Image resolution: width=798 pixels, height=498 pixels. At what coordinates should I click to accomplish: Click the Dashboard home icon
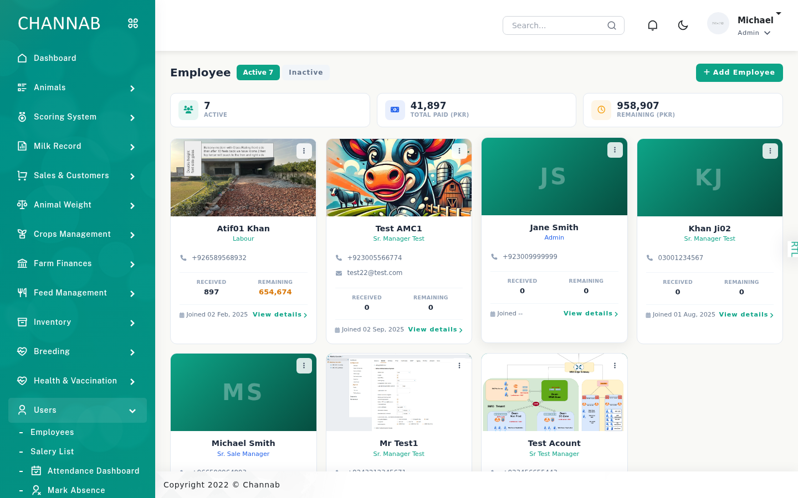pos(22,58)
